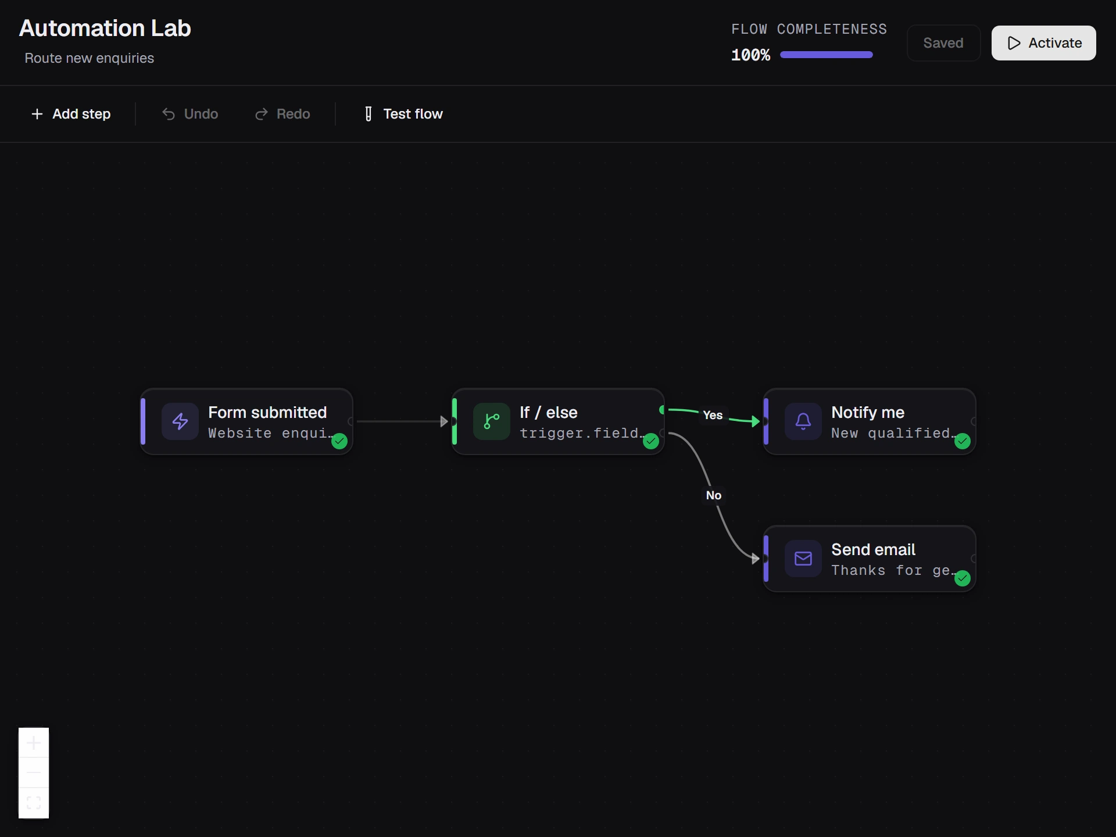The image size is (1116, 837).
Task: Click the green checkmark on Form submitted node
Action: (339, 441)
